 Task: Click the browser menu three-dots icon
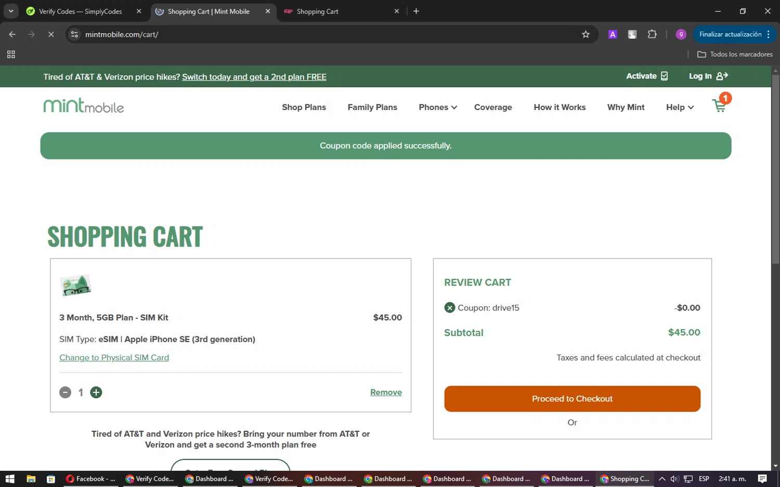click(x=768, y=34)
